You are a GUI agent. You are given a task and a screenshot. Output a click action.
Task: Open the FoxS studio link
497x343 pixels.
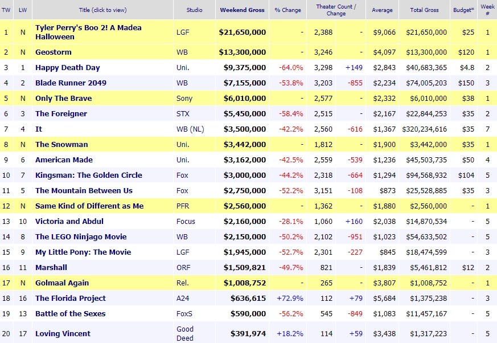click(184, 314)
